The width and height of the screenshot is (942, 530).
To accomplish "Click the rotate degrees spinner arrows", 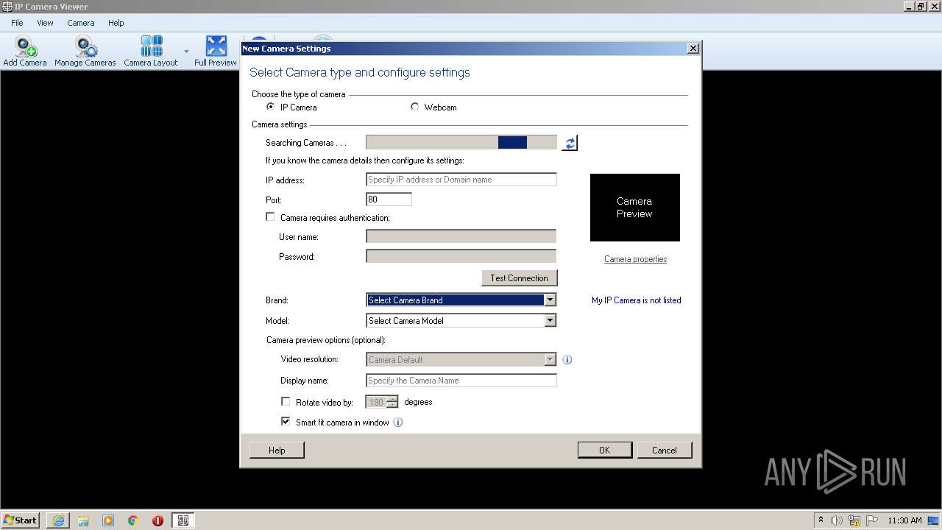I will tap(392, 402).
